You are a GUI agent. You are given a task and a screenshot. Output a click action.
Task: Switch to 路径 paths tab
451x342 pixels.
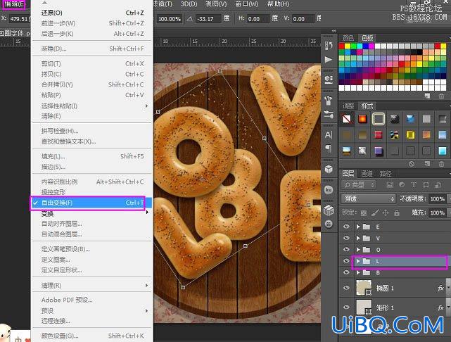click(x=386, y=173)
